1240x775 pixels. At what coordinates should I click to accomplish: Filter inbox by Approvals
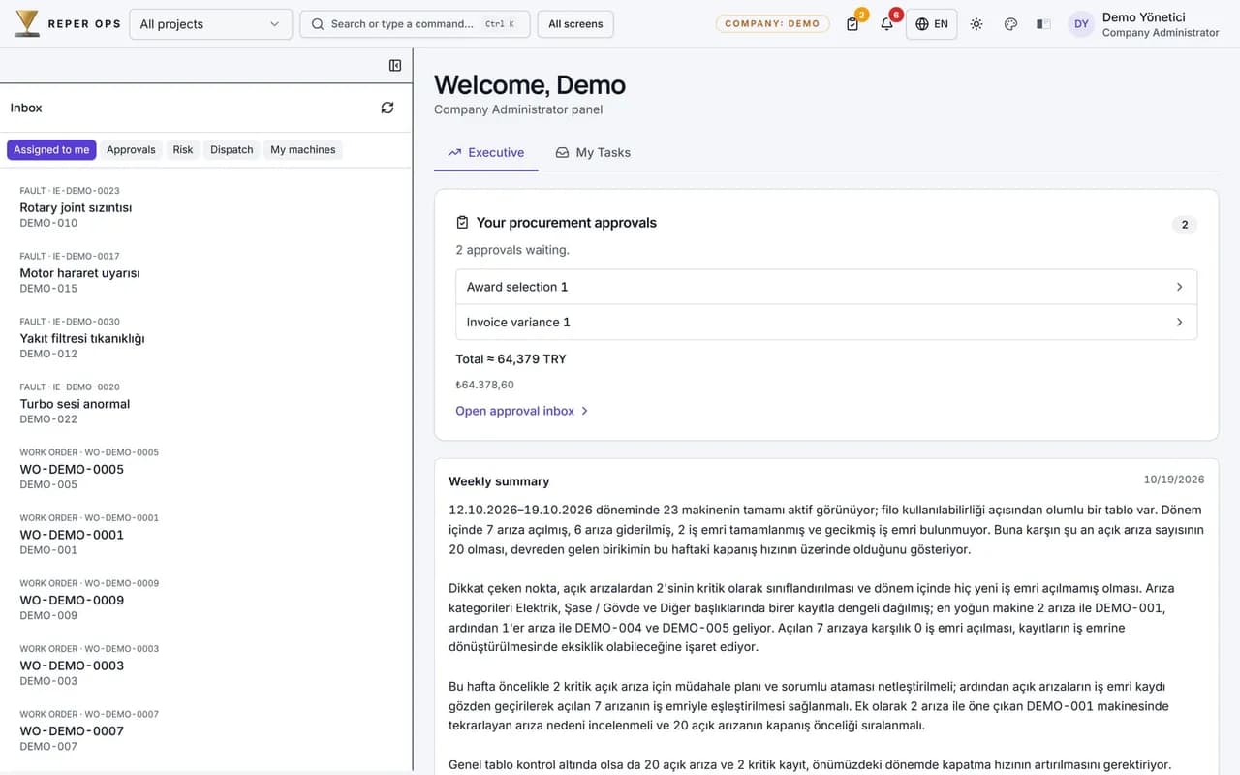tap(131, 149)
